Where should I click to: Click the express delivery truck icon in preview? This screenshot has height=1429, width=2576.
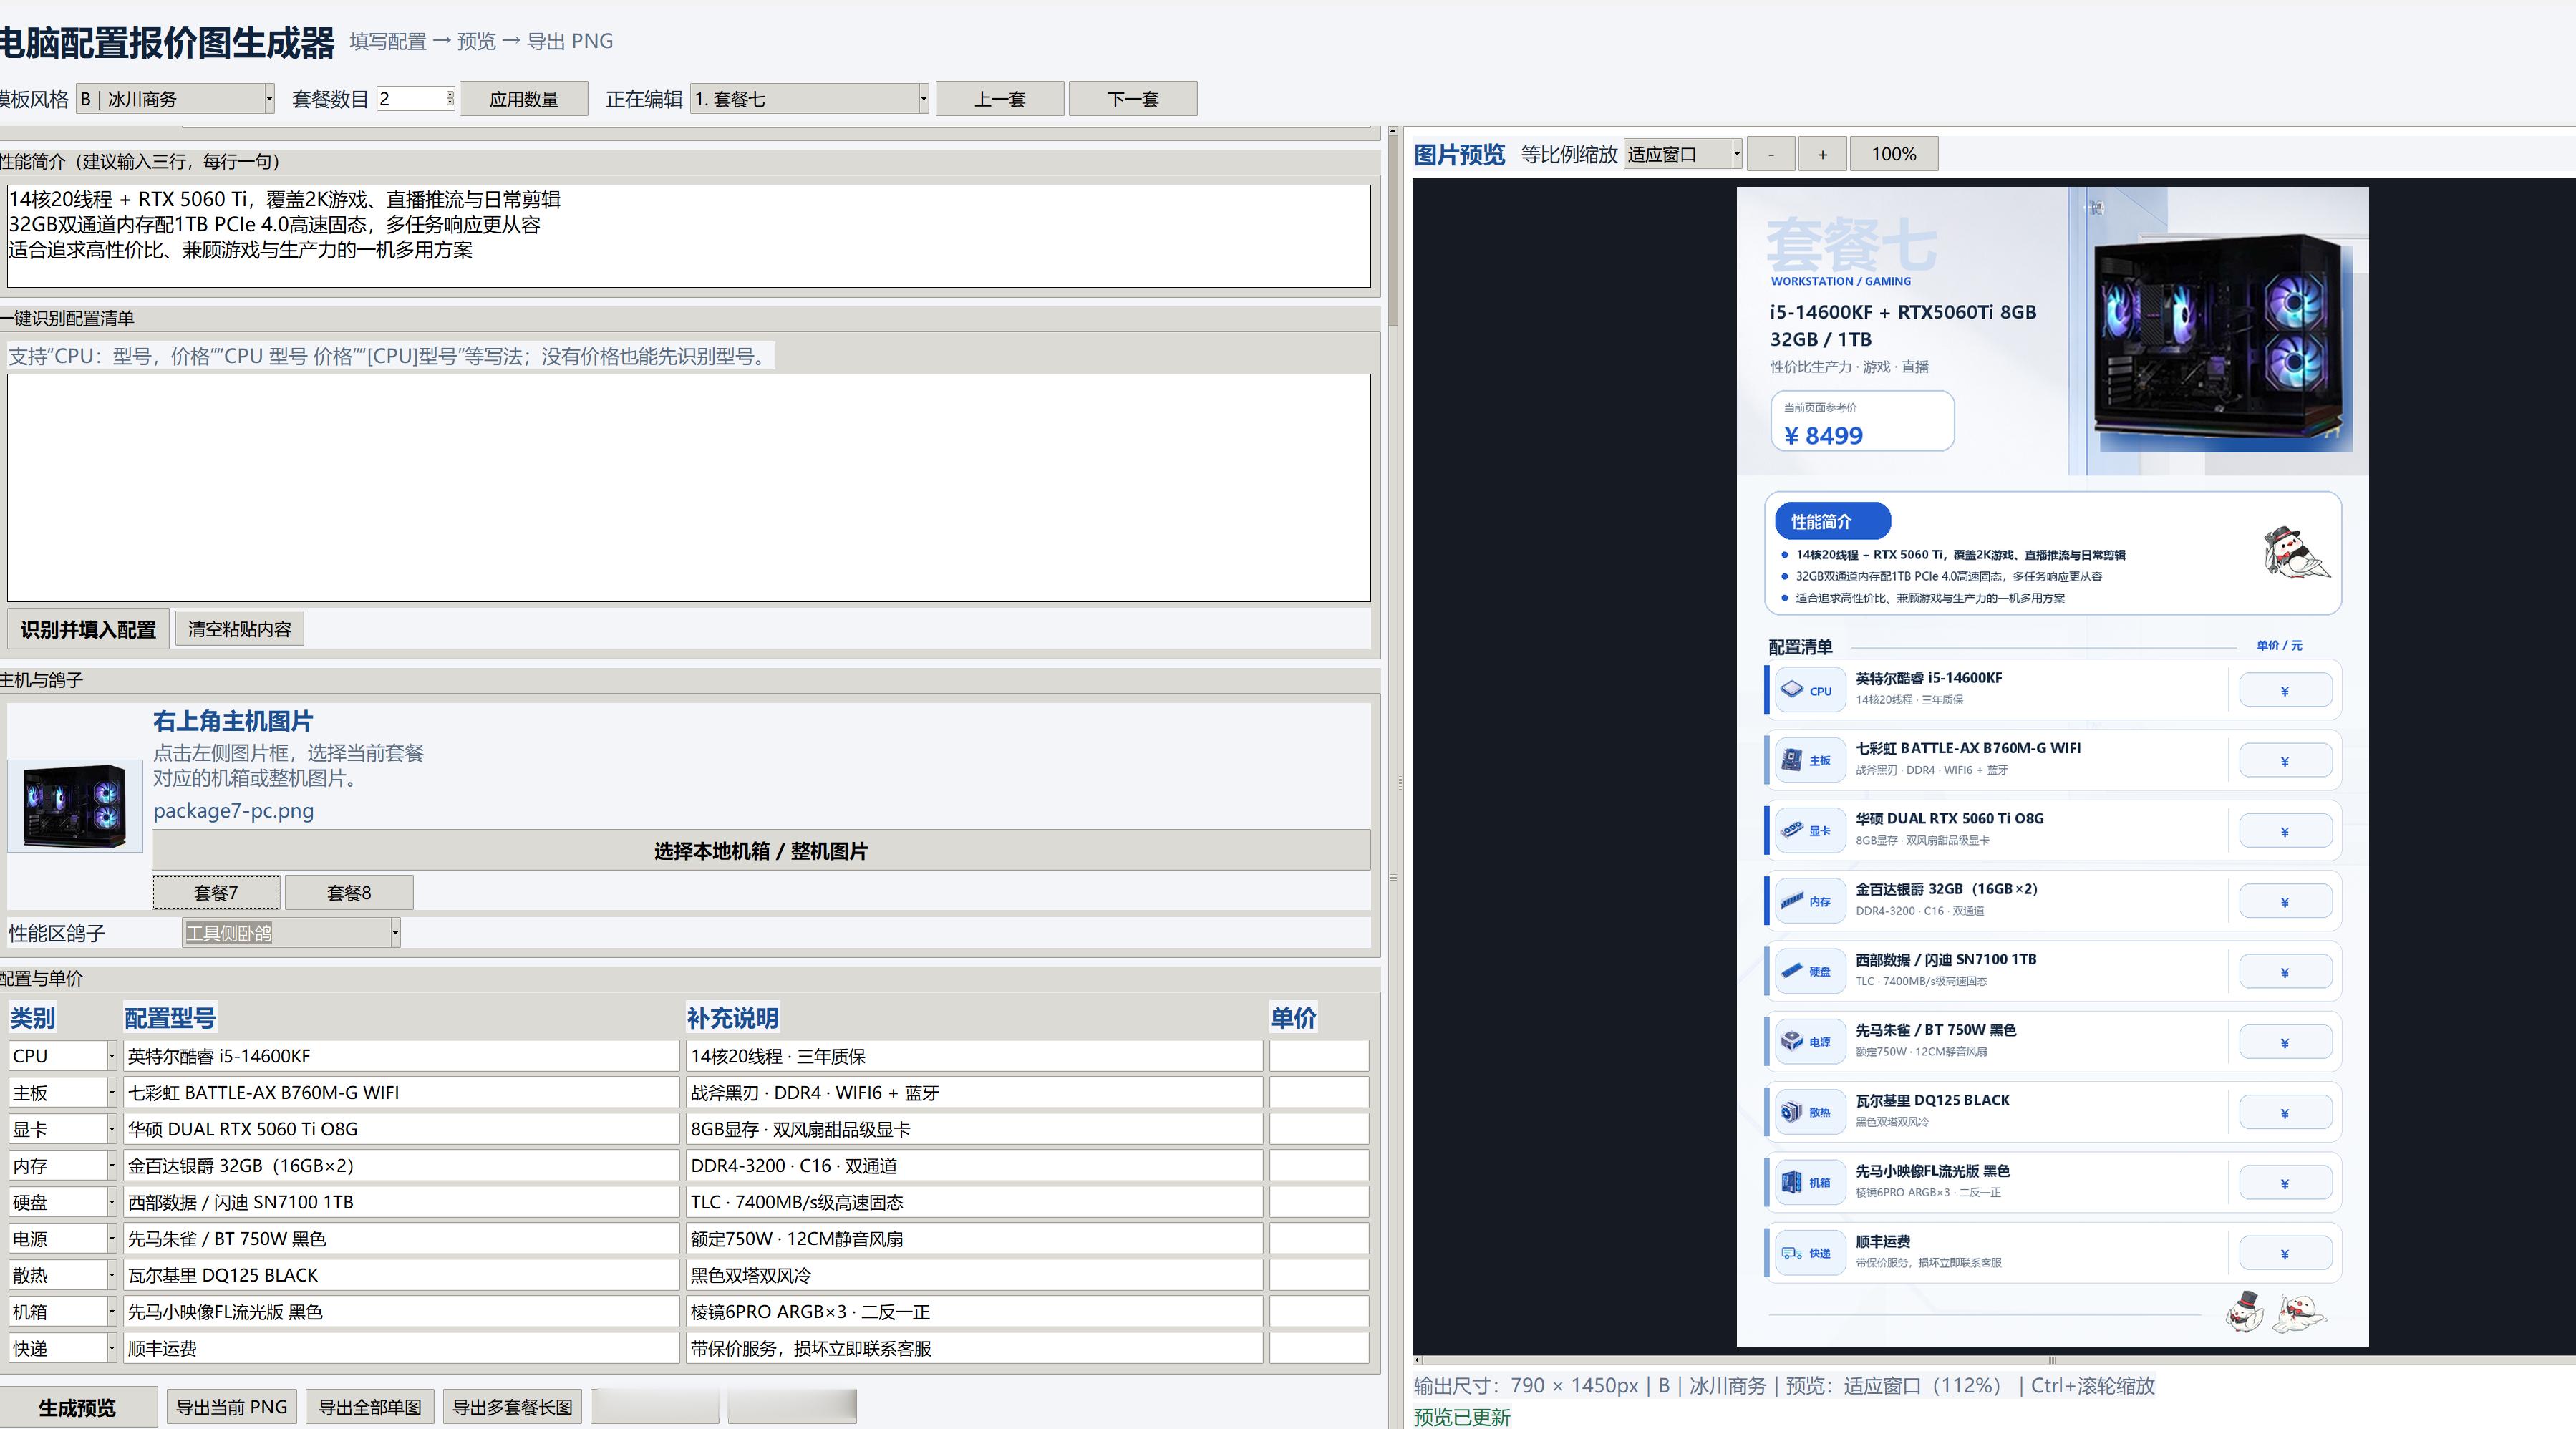(1791, 1253)
